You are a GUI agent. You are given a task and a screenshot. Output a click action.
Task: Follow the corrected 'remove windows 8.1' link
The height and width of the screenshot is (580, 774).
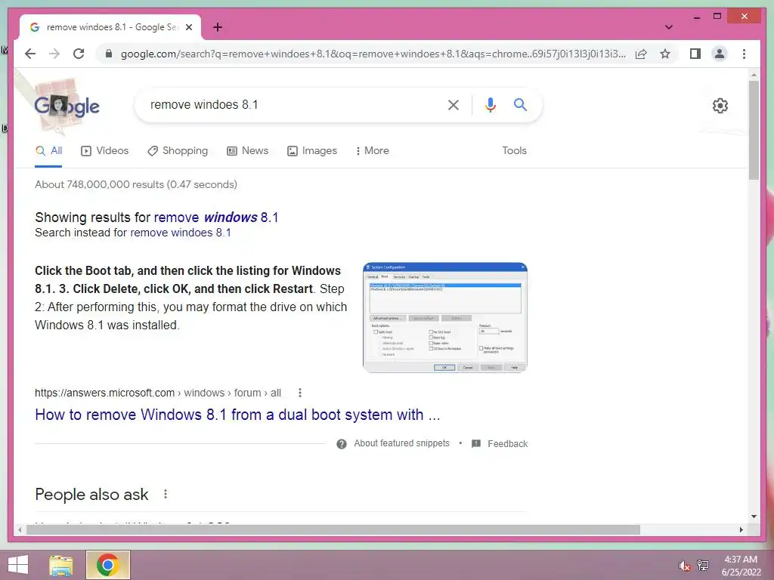(x=216, y=217)
